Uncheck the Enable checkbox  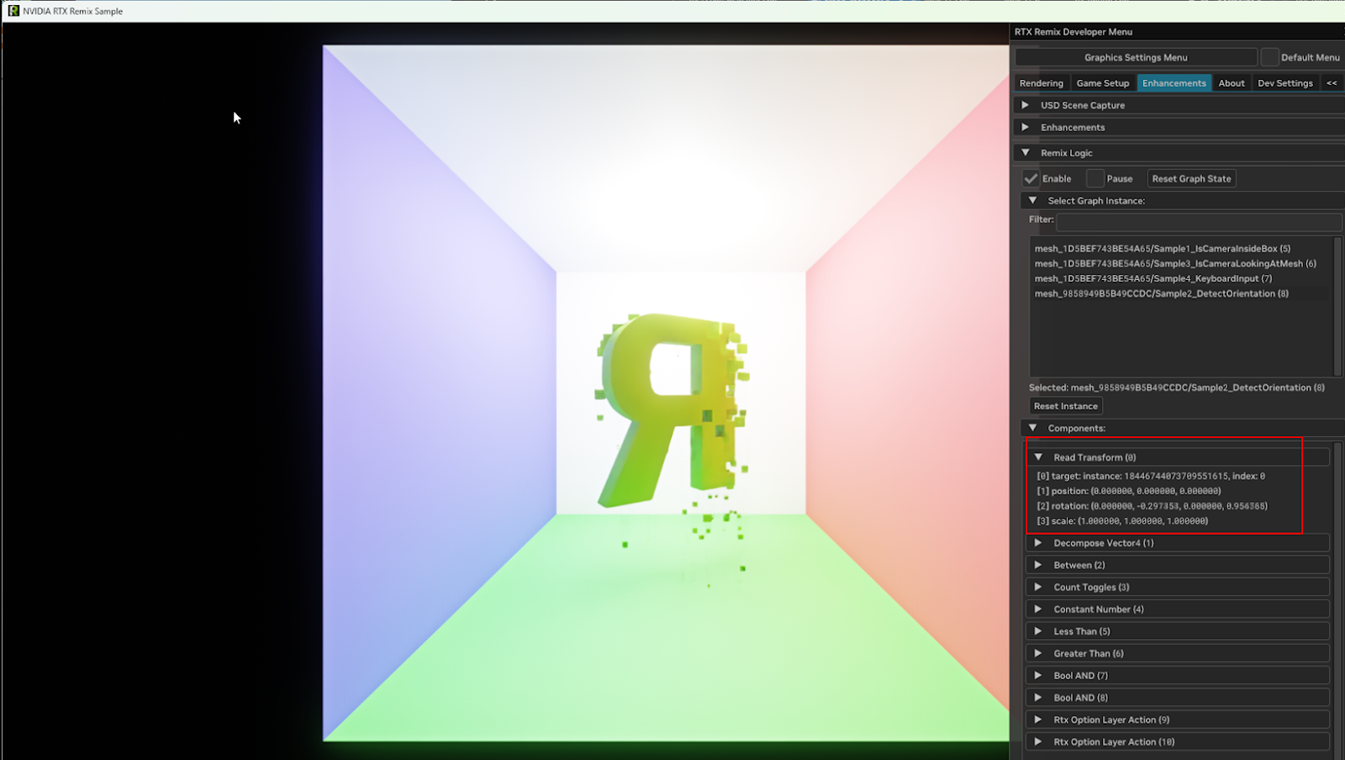click(x=1031, y=179)
